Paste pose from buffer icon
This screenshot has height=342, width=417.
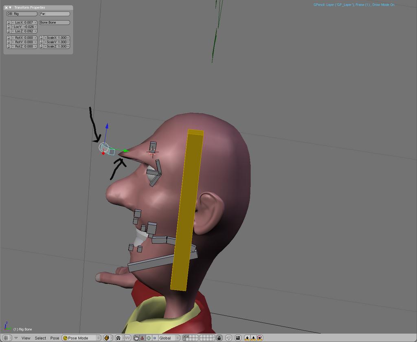pos(253,338)
